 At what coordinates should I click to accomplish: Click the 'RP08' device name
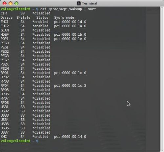pyautogui.click(x=5, y=103)
